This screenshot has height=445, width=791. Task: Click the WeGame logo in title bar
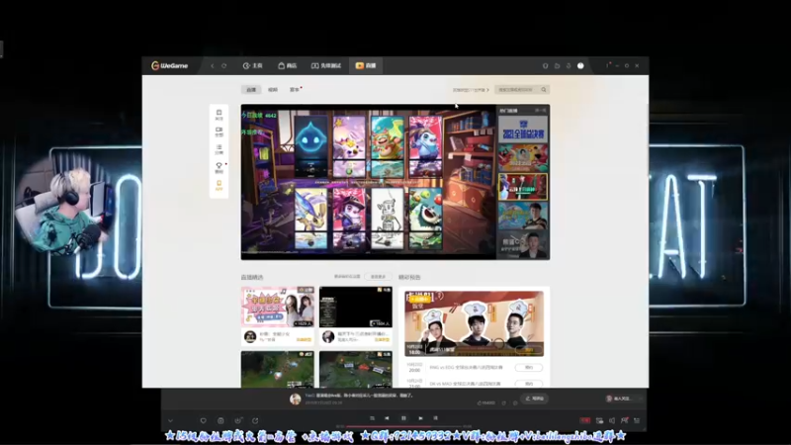point(169,65)
